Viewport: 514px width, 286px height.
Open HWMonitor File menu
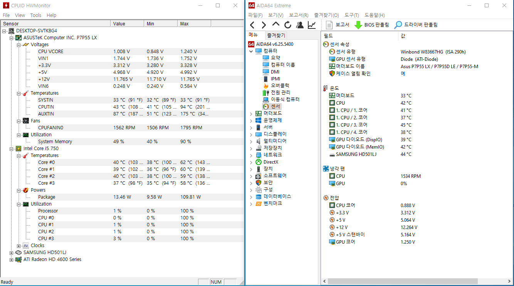[6, 15]
